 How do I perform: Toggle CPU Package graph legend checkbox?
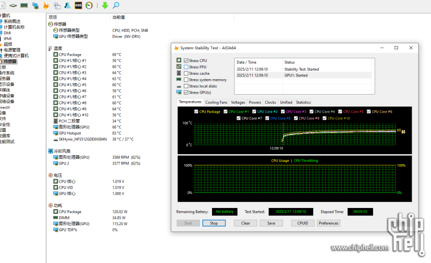click(x=196, y=112)
